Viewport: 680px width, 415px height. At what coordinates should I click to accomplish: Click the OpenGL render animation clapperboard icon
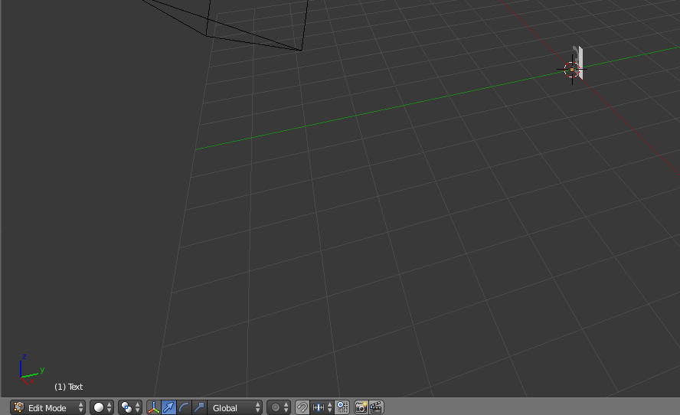coord(377,407)
